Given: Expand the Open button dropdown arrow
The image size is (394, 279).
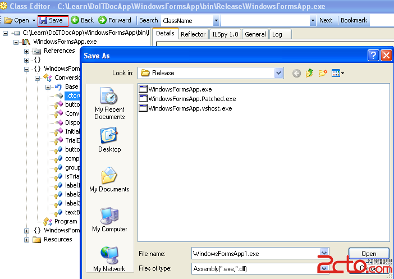Looking at the screenshot, I should [x=34, y=21].
